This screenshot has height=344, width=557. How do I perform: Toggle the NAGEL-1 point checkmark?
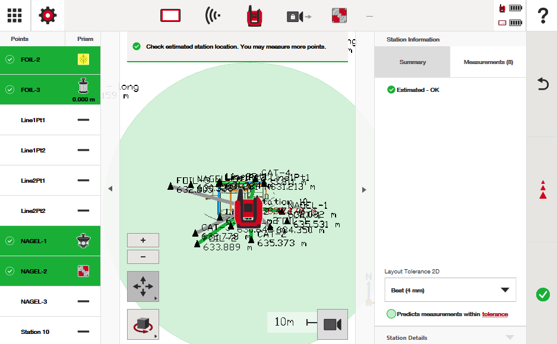10,241
